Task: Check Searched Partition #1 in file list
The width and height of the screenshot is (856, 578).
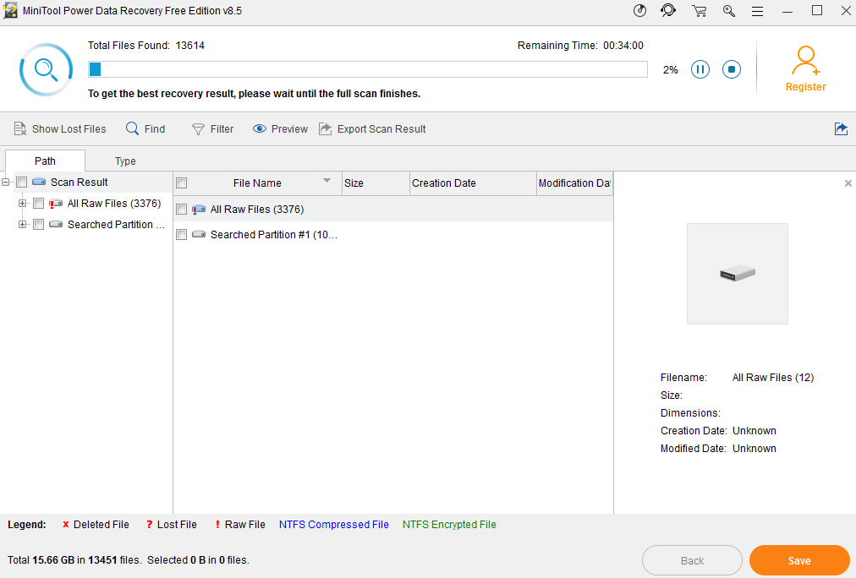Action: [x=181, y=235]
